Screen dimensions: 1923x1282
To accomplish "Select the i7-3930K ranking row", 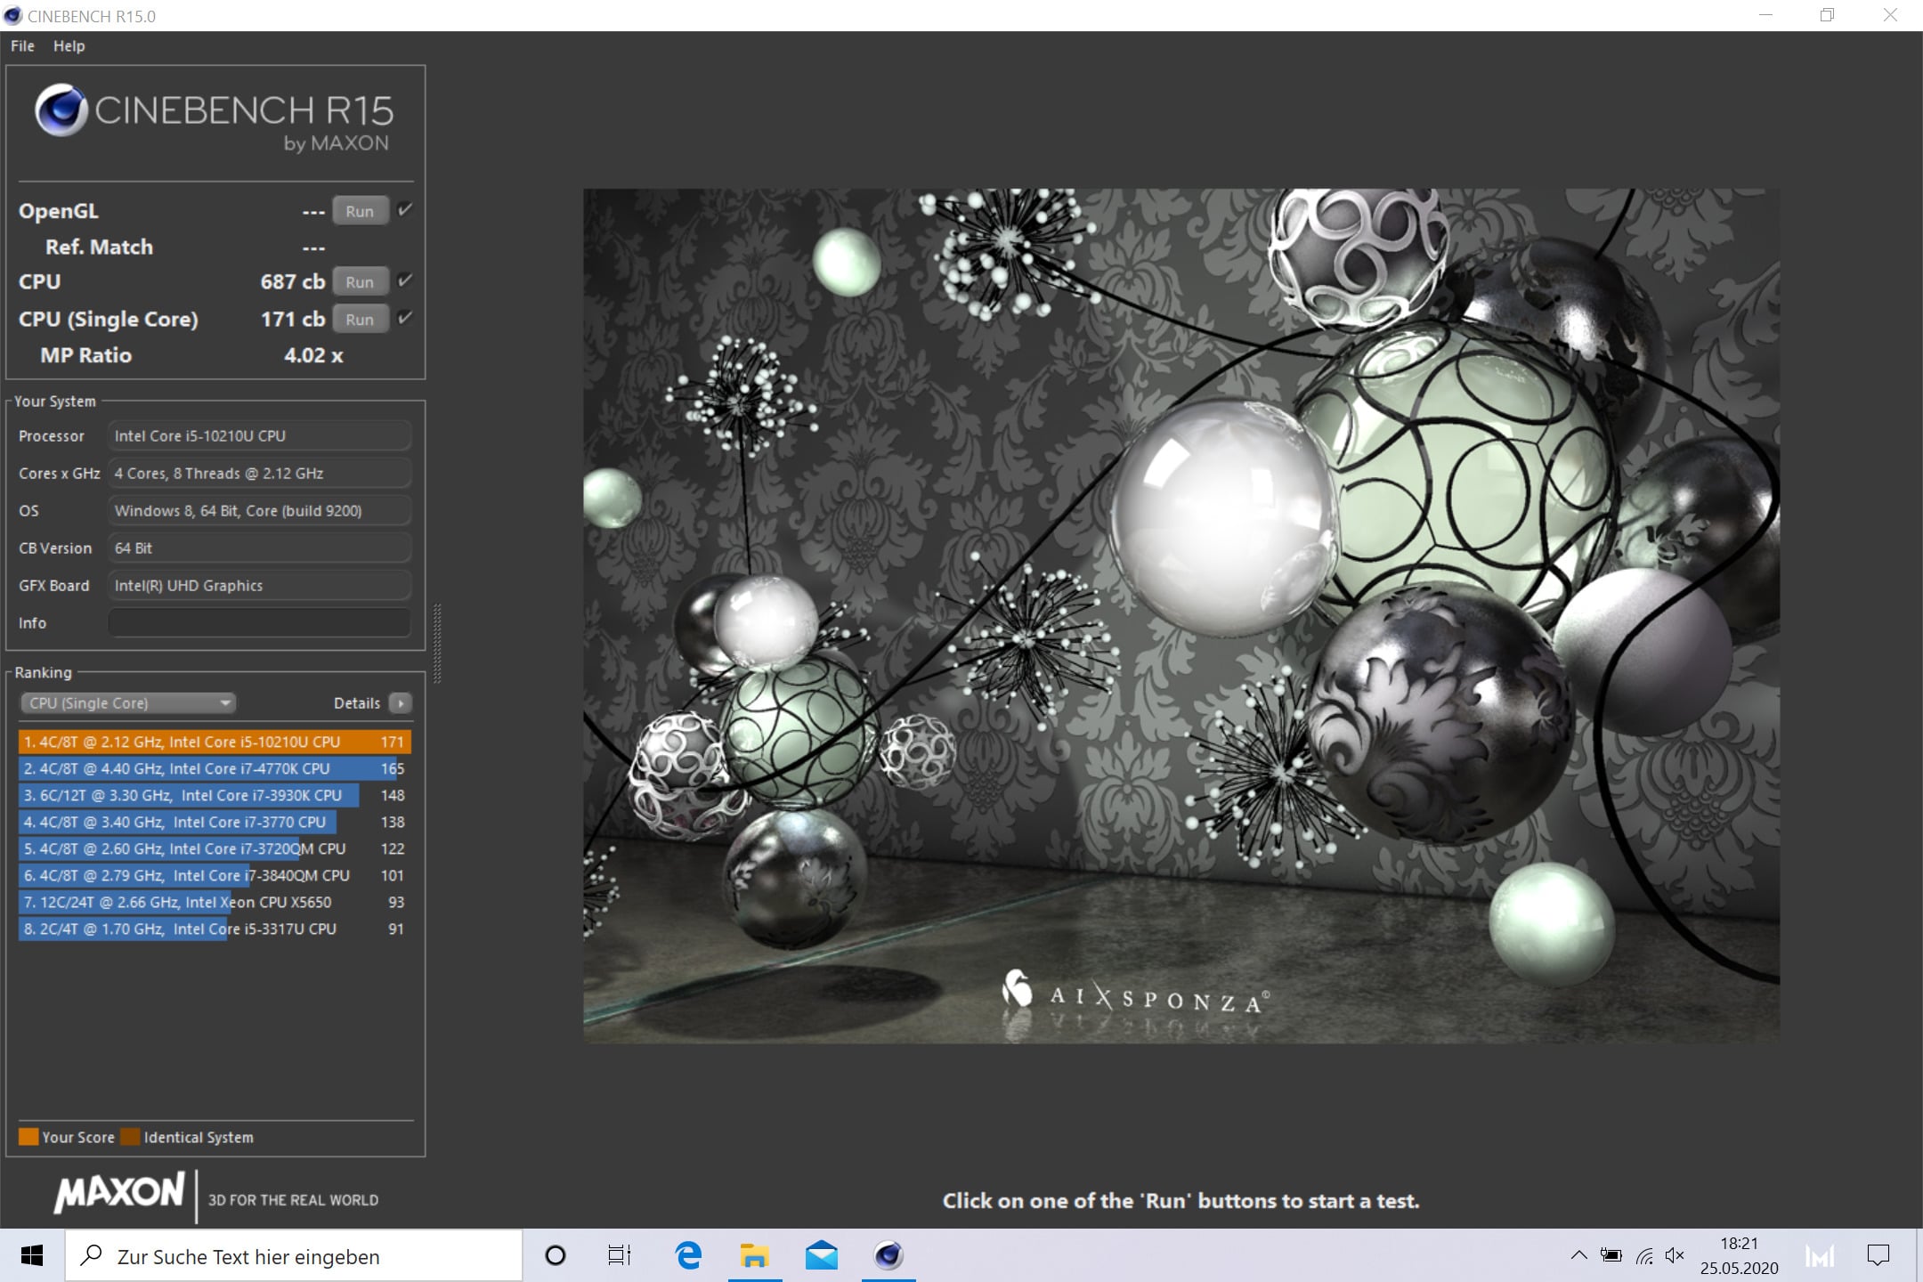I will point(215,795).
